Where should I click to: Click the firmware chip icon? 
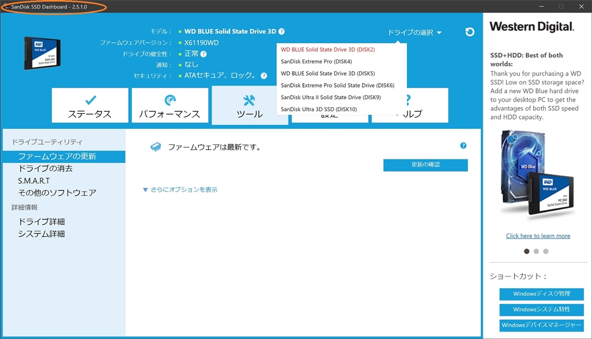click(x=156, y=147)
